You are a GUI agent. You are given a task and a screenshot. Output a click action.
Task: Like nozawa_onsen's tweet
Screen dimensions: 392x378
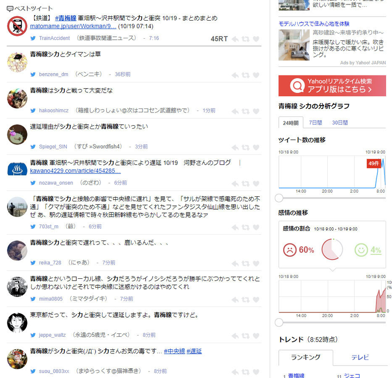coord(256,184)
